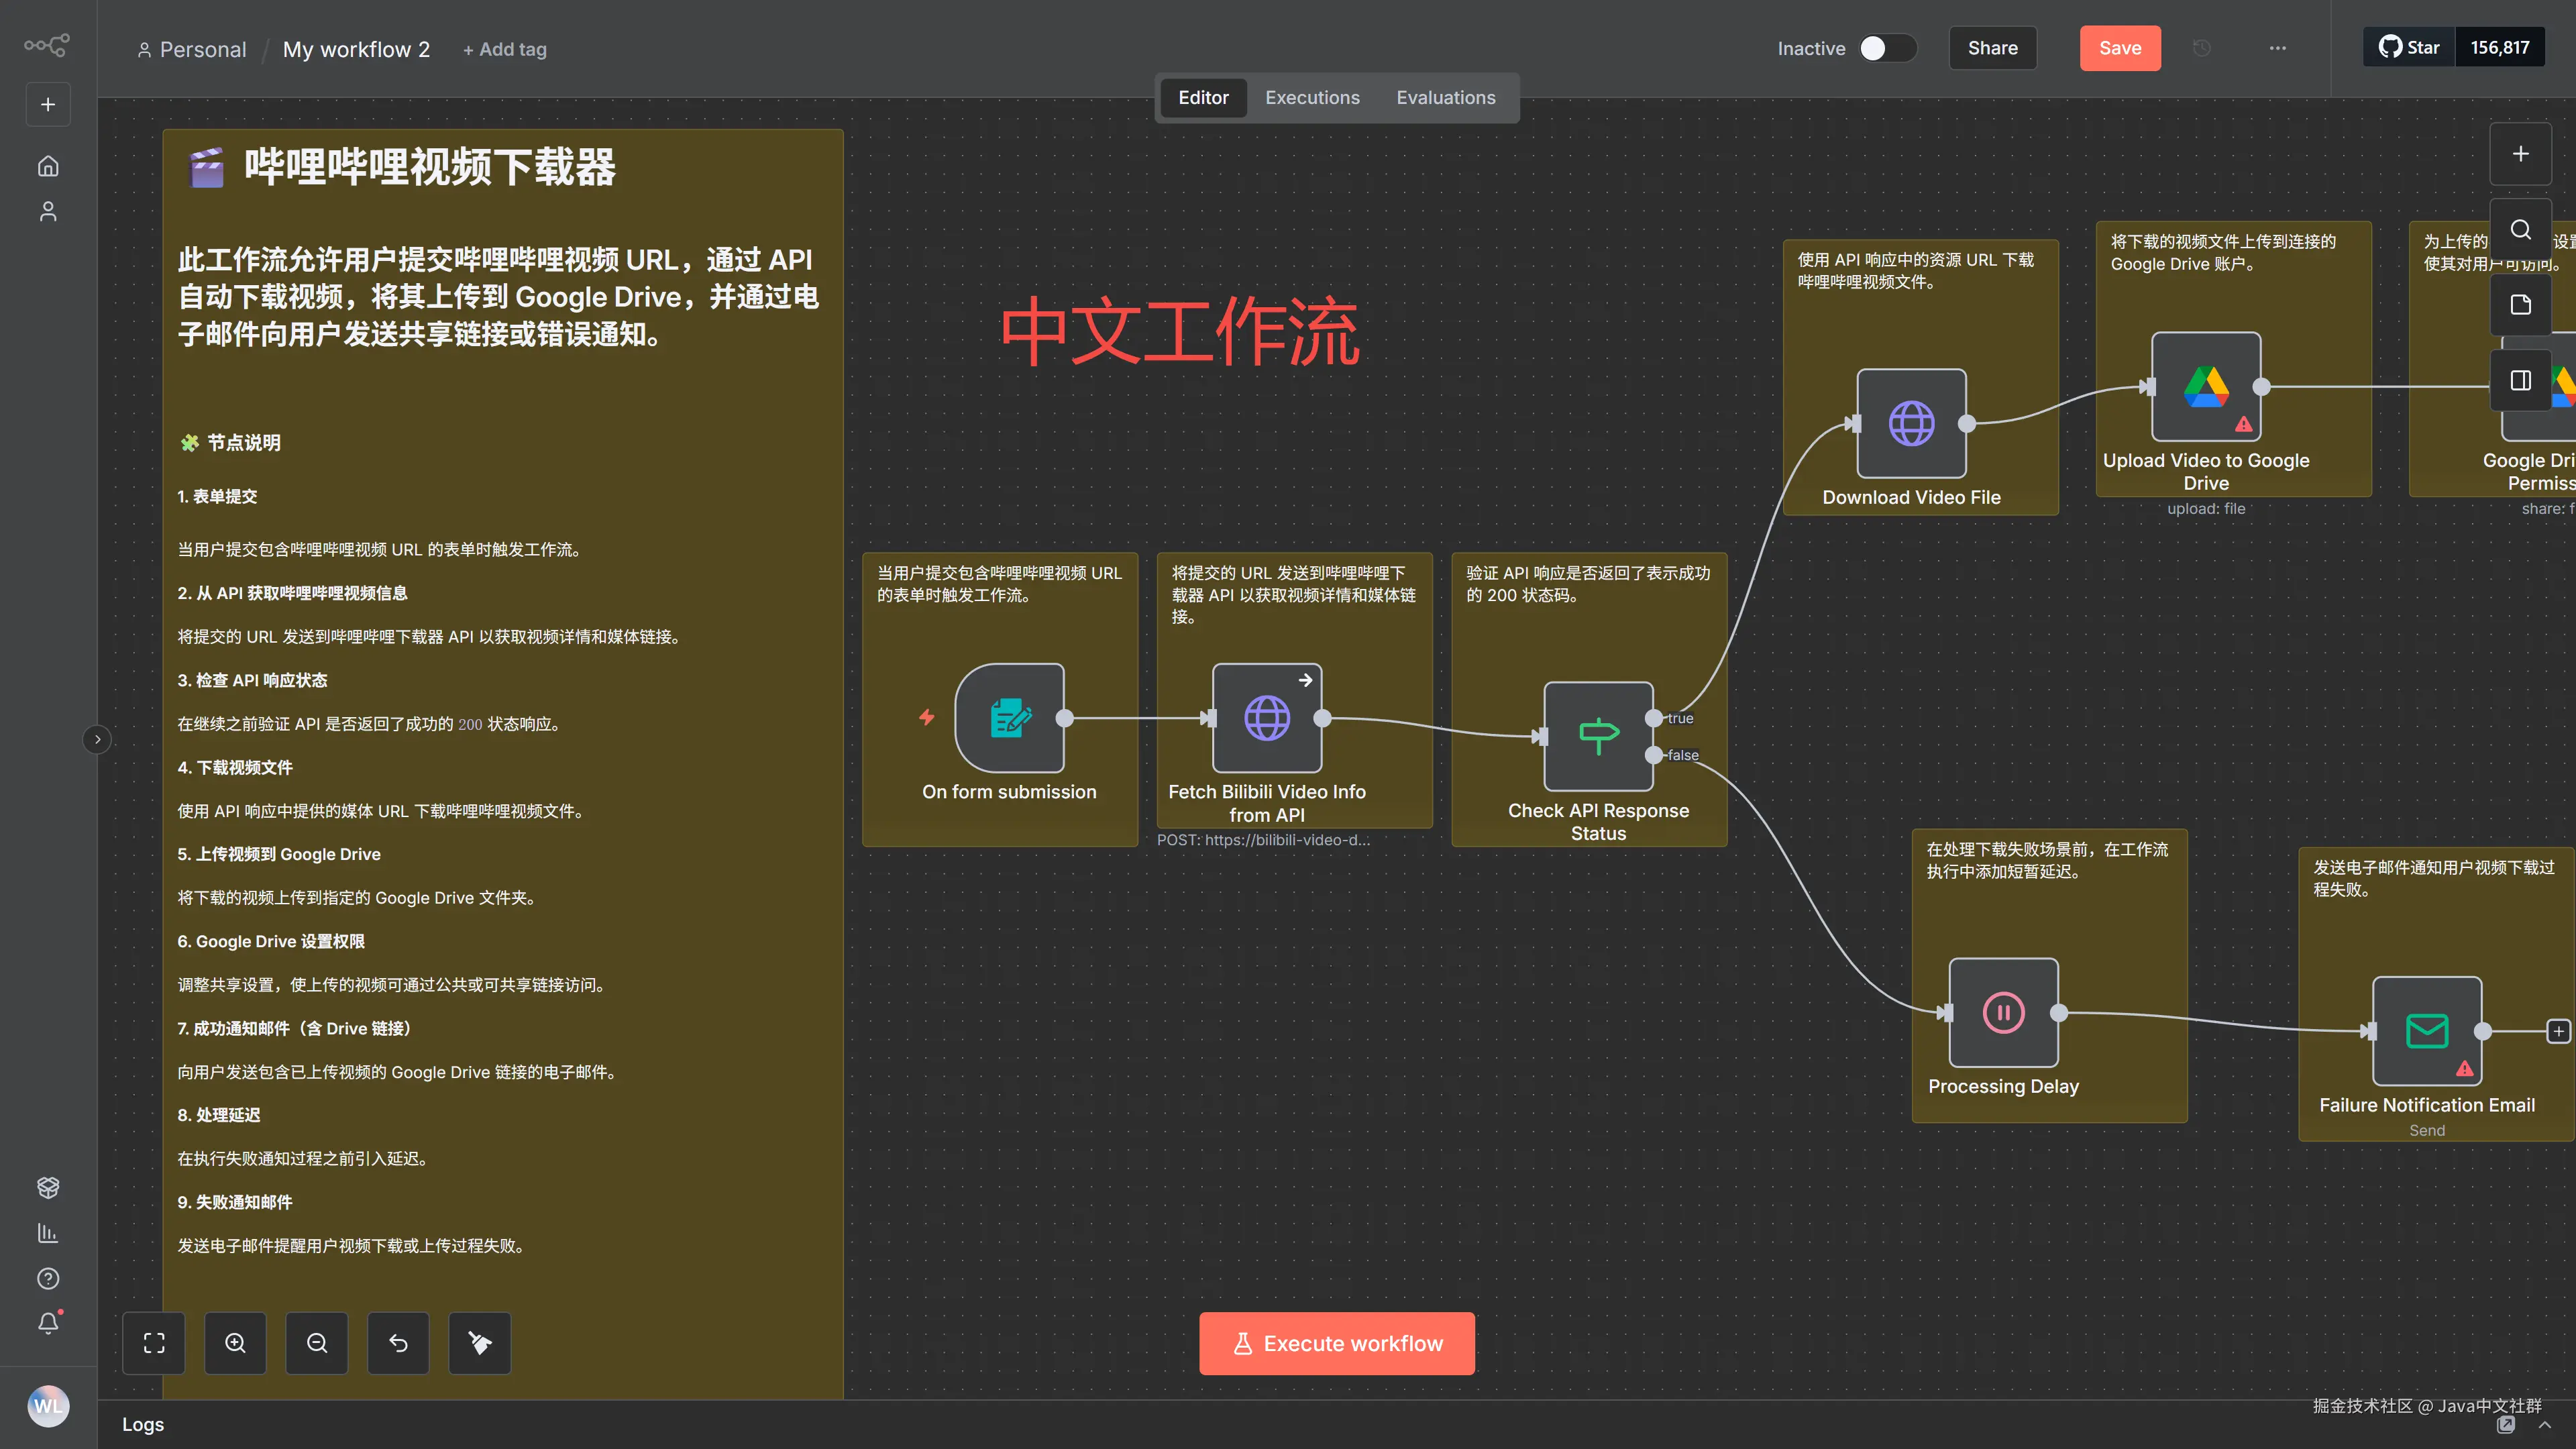
Task: Open the Home icon in sidebar
Action: click(48, 166)
